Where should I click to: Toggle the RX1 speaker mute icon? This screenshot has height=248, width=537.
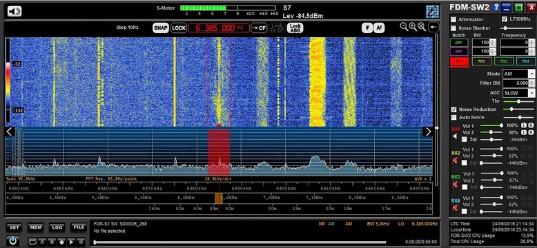455,136
